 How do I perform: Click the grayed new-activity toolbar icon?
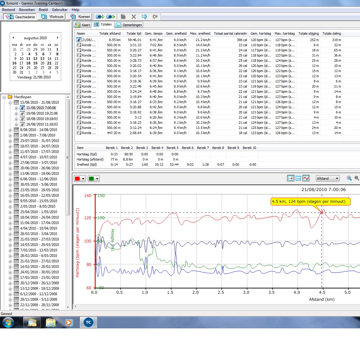(x=123, y=17)
